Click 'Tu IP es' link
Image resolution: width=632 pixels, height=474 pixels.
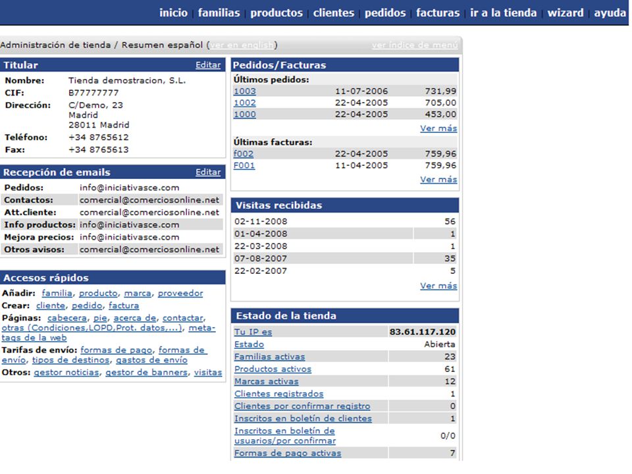point(253,332)
